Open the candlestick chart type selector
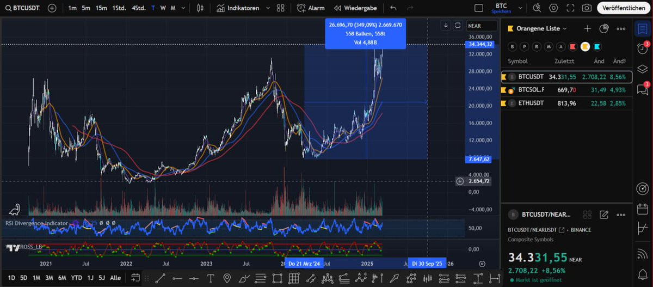 pyautogui.click(x=201, y=8)
